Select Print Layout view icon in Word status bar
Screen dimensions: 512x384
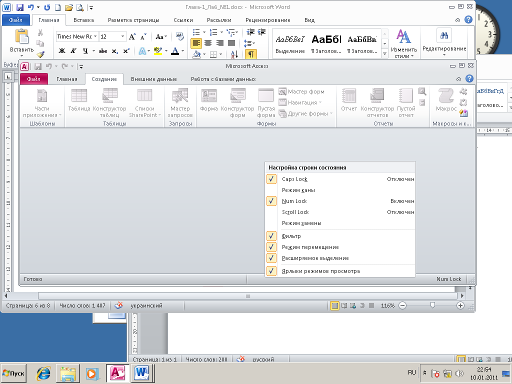334,305
